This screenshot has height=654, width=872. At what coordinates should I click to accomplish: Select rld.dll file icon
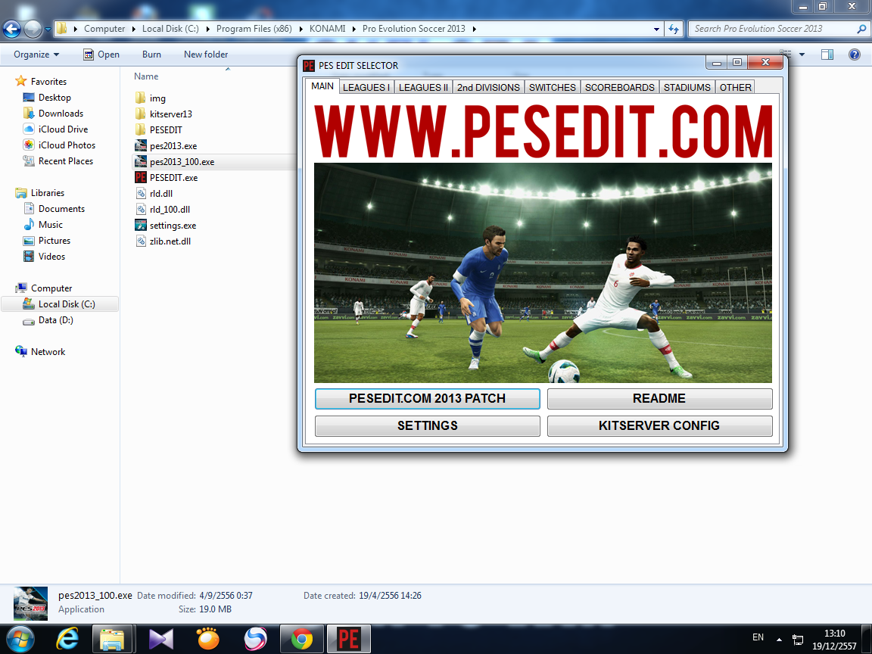(141, 194)
